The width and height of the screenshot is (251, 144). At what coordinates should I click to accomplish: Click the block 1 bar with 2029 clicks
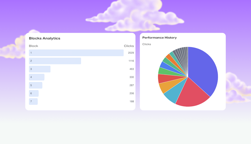76,53
